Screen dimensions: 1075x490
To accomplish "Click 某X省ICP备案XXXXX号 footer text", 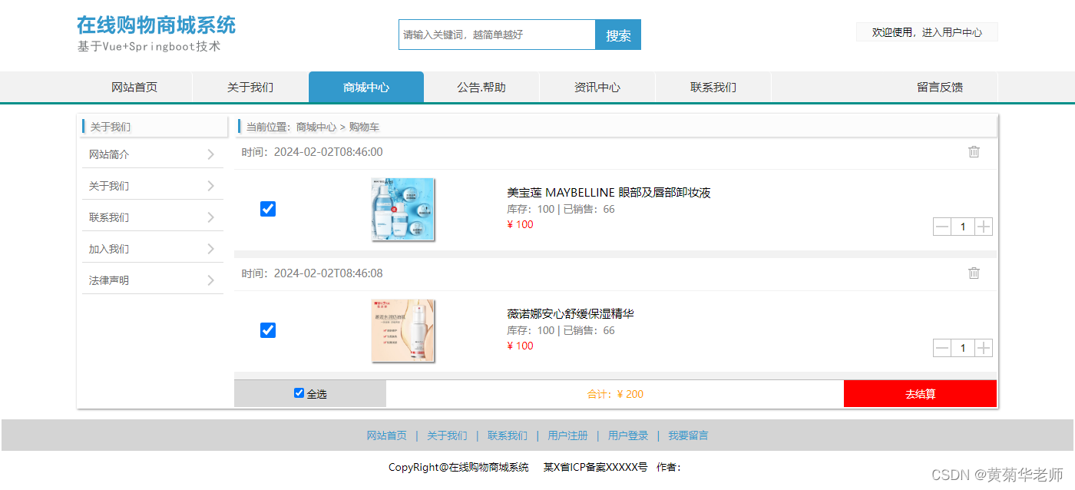I will pyautogui.click(x=595, y=467).
